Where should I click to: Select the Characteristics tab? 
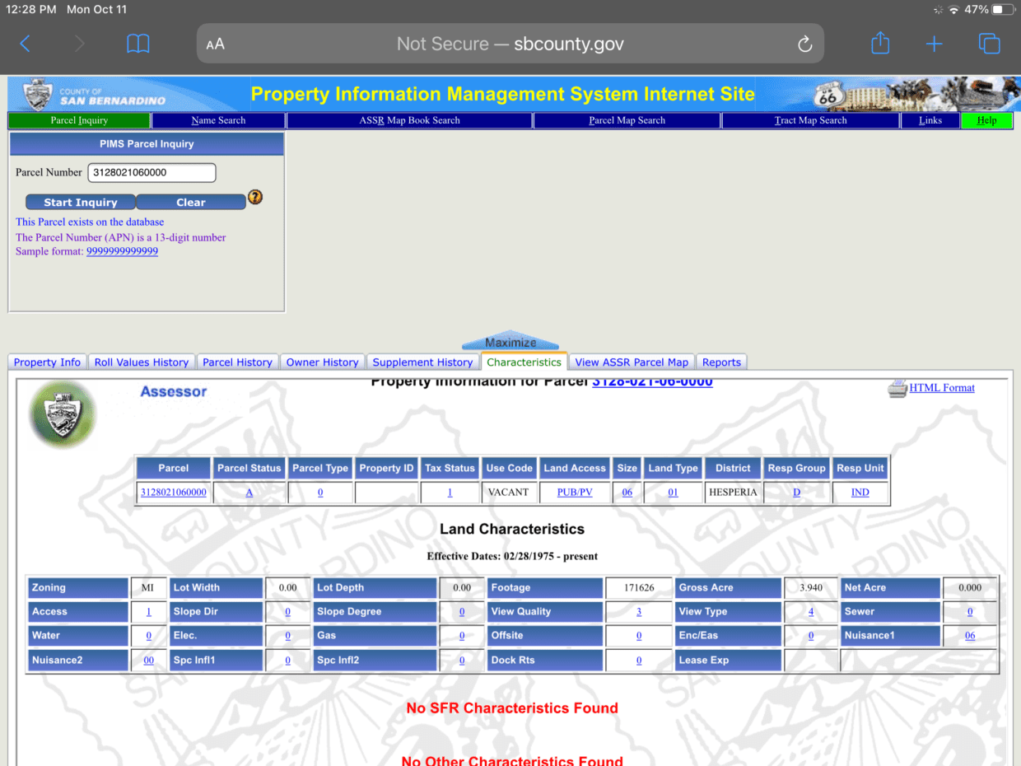524,362
